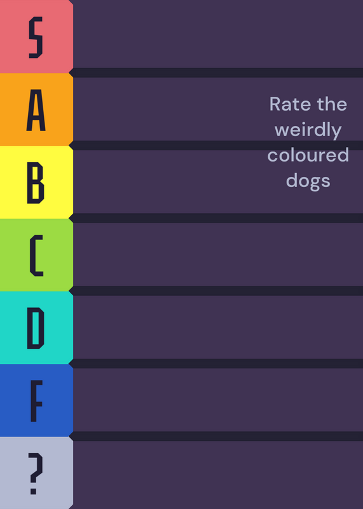This screenshot has width=363, height=509.
Task: Click the divider between B and C rows
Action: tap(216, 218)
